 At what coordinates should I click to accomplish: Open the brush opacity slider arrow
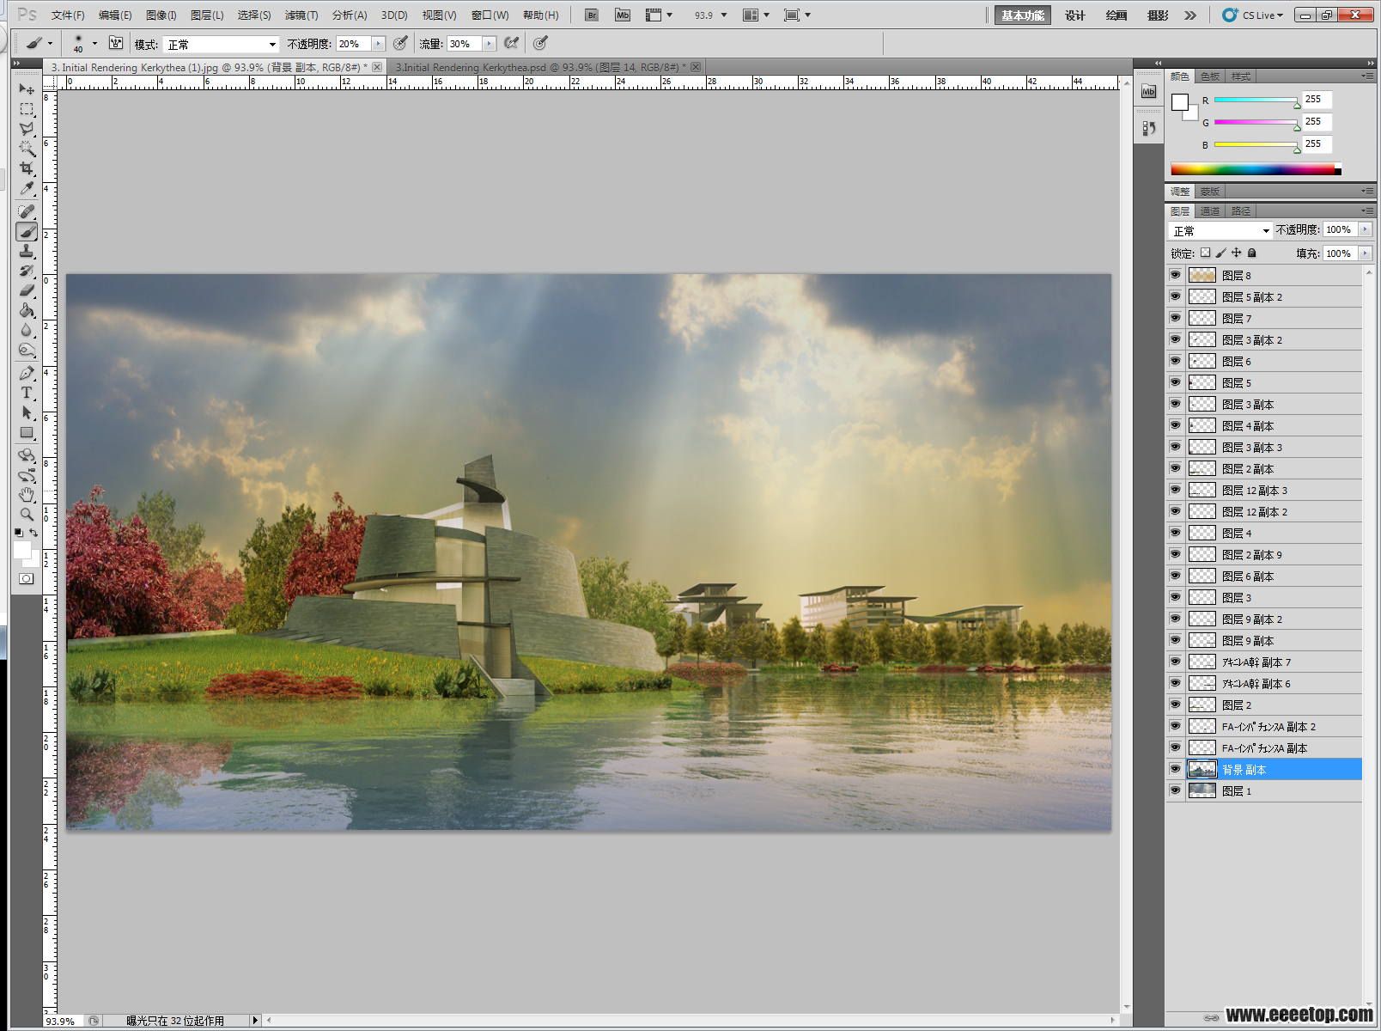tap(378, 44)
